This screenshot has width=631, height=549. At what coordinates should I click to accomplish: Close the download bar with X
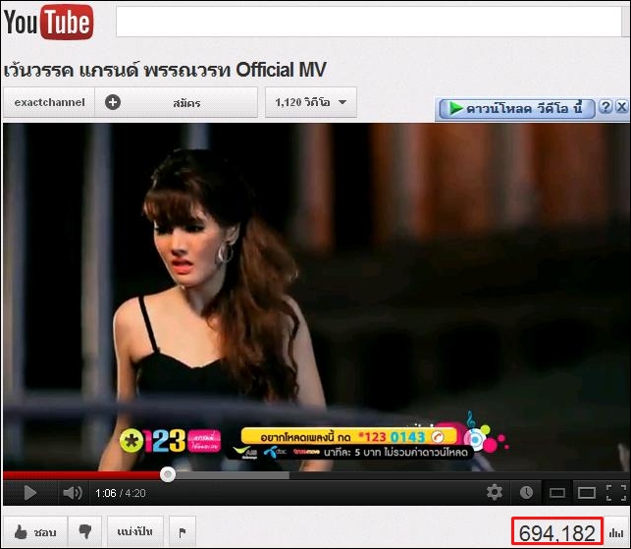622,107
